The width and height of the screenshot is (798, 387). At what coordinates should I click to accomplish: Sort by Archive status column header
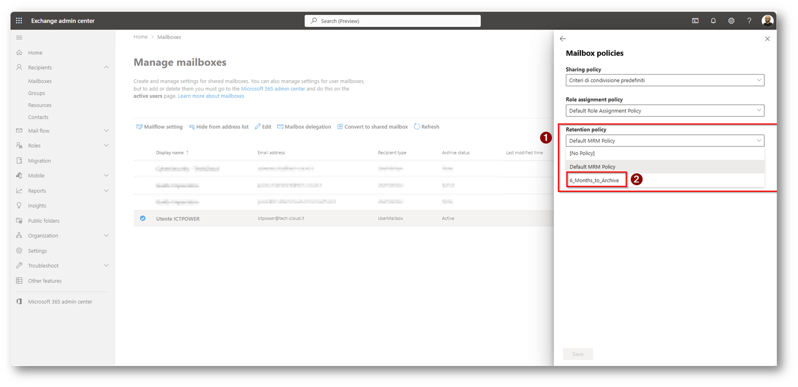pos(456,153)
